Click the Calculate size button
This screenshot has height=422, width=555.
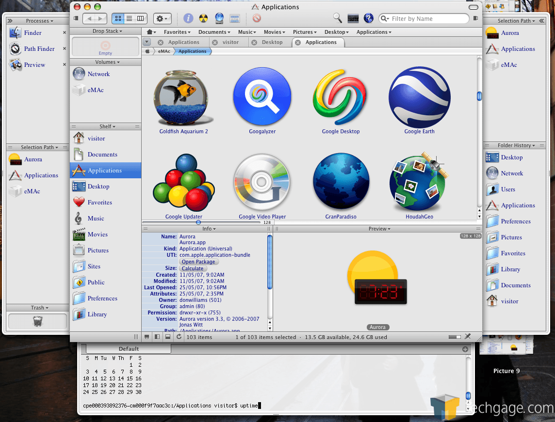coord(193,268)
